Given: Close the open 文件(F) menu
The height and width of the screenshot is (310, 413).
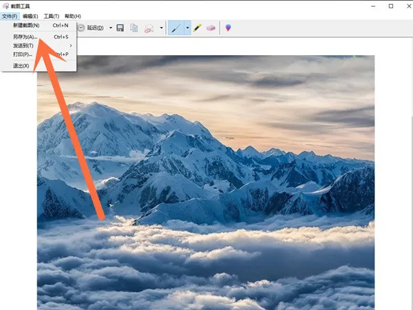Looking at the screenshot, I should (x=10, y=16).
